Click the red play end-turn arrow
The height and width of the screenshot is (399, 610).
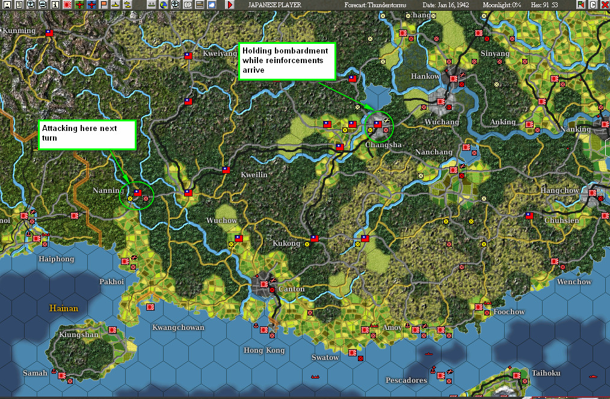[x=230, y=5]
